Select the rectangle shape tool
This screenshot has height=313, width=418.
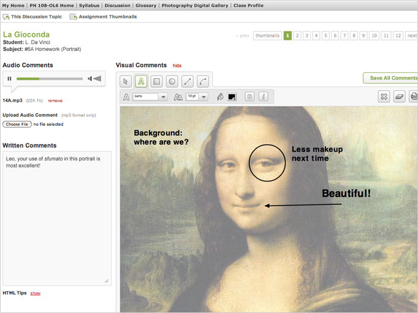157,81
